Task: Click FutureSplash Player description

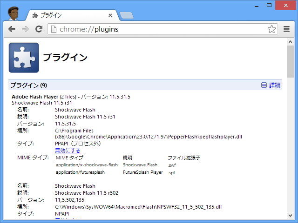Action: 143,172
